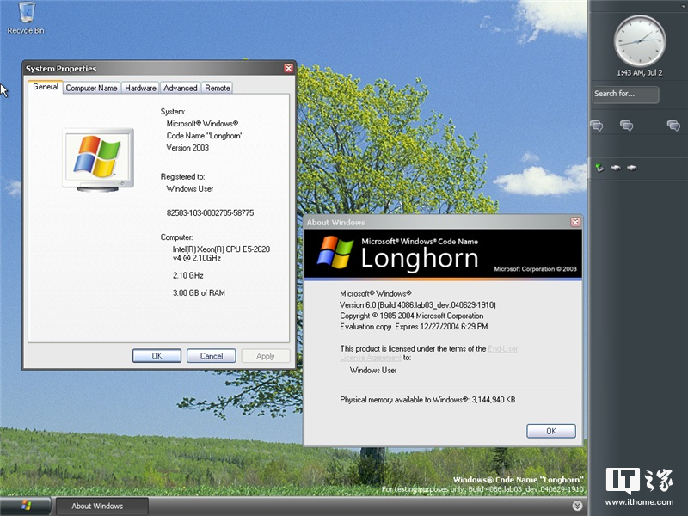Click 'Code Name "Longhorn"' in System Properties
Image resolution: width=688 pixels, height=516 pixels.
(205, 136)
